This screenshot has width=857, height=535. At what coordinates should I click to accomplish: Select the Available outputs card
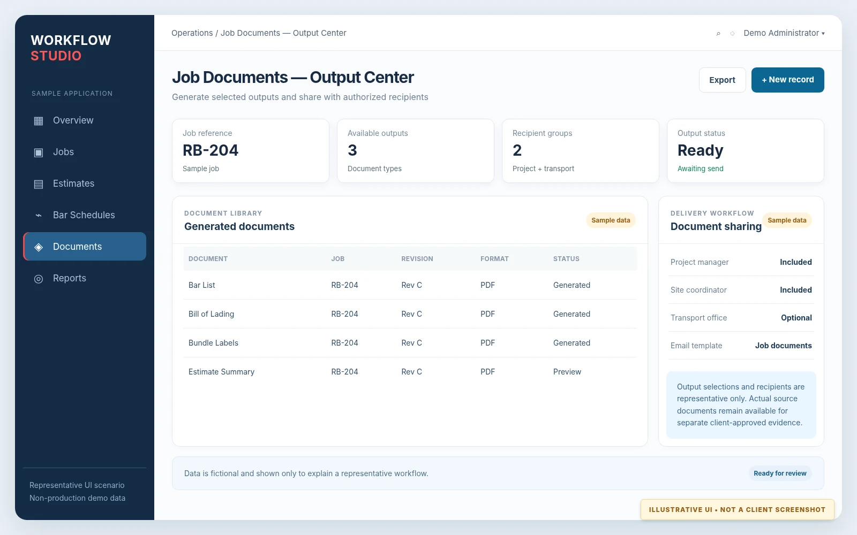pyautogui.click(x=416, y=151)
